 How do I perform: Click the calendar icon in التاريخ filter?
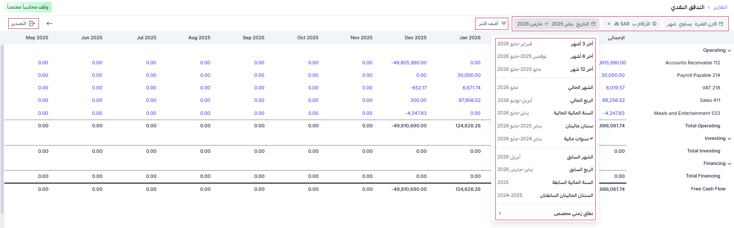point(594,24)
